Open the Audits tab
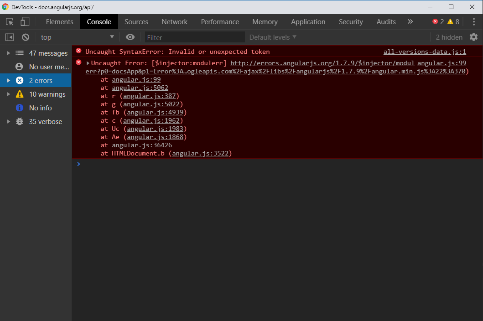This screenshot has width=483, height=321. coord(386,22)
